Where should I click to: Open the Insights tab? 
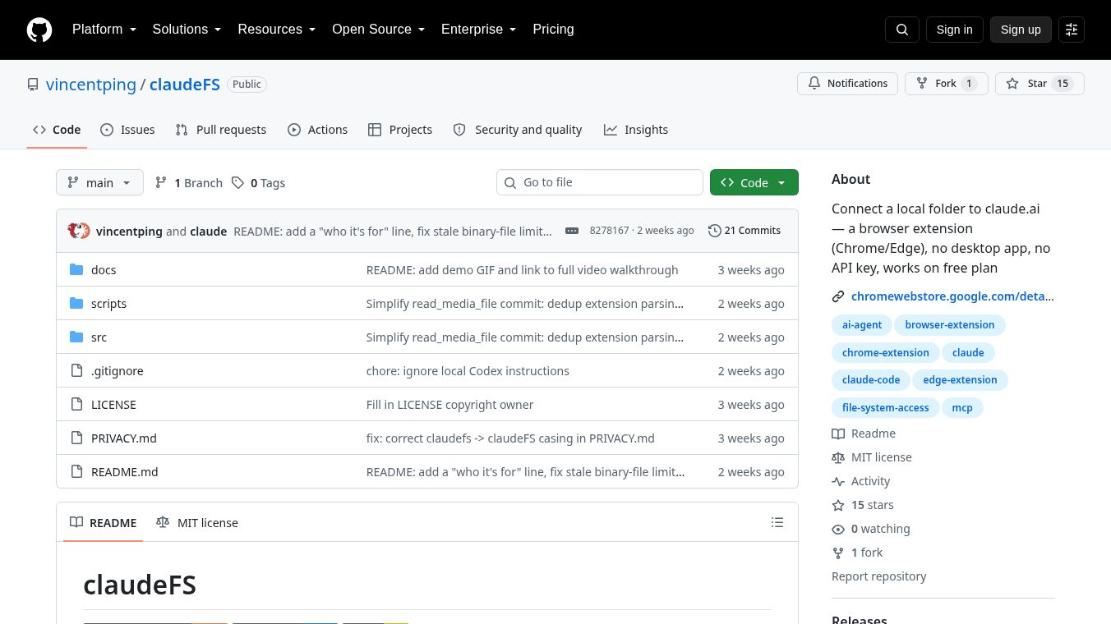pyautogui.click(x=636, y=130)
